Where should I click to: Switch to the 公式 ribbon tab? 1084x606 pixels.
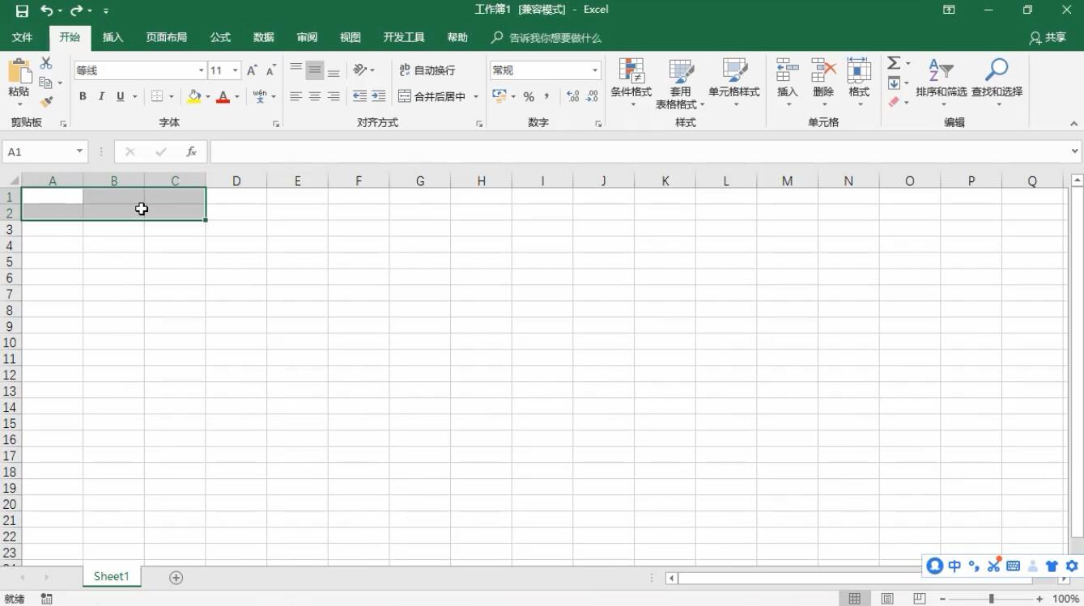click(220, 37)
